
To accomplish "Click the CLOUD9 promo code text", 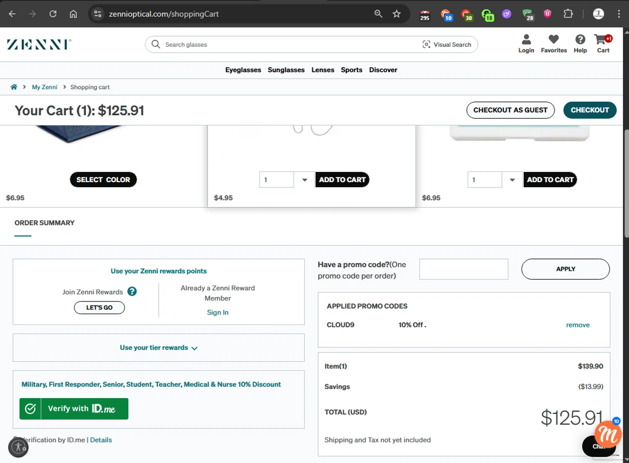I will pos(340,325).
